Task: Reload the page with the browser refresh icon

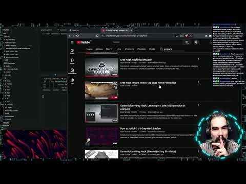Action: (x=78, y=36)
